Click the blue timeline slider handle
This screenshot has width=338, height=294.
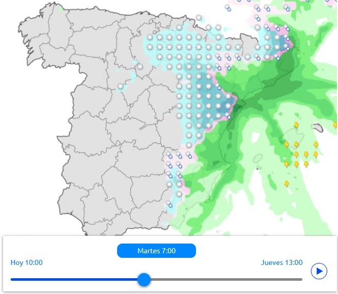tap(144, 280)
